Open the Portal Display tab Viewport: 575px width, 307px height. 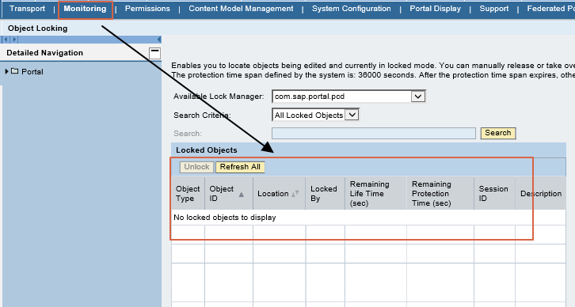pyautogui.click(x=436, y=9)
